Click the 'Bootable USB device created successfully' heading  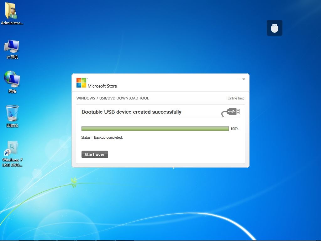coord(131,112)
